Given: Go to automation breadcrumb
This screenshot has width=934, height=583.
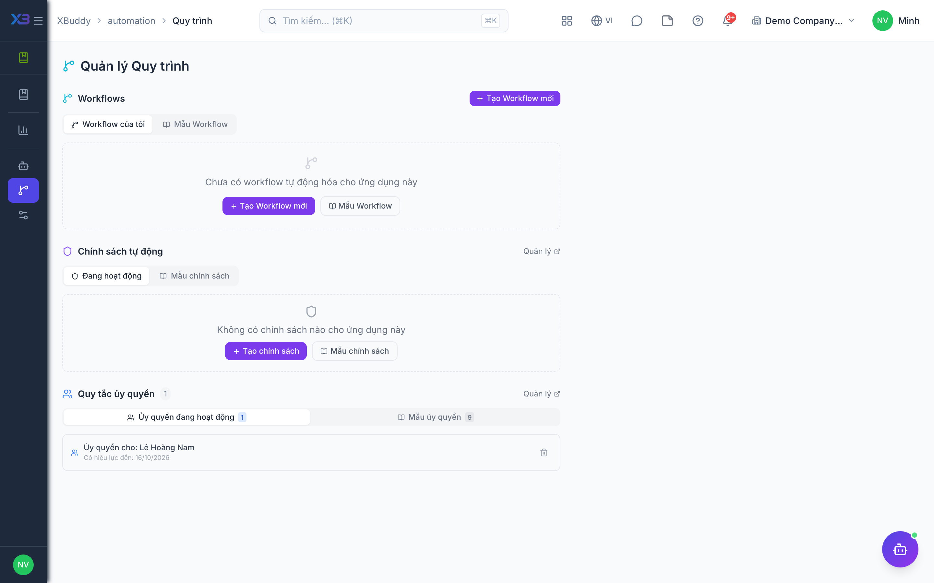Looking at the screenshot, I should (131, 21).
